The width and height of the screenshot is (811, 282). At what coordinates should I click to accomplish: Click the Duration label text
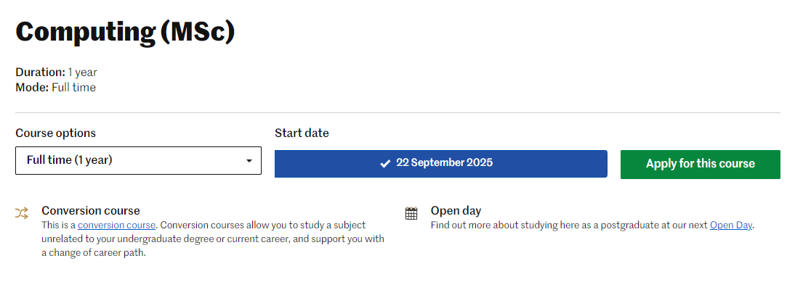[41, 72]
